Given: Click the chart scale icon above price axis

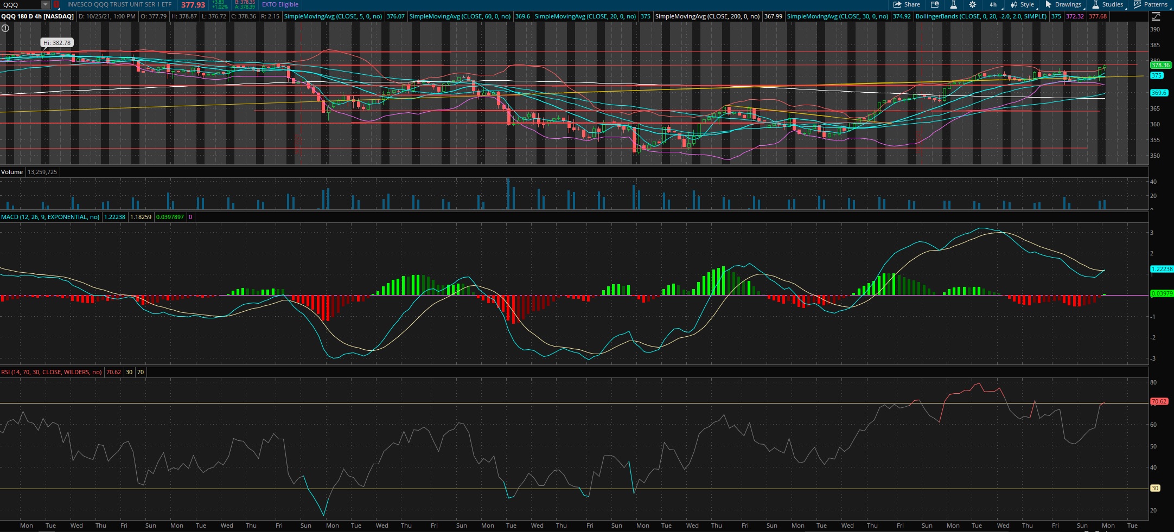Looking at the screenshot, I should (1156, 16).
